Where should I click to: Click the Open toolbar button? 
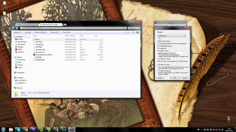tap(28, 32)
